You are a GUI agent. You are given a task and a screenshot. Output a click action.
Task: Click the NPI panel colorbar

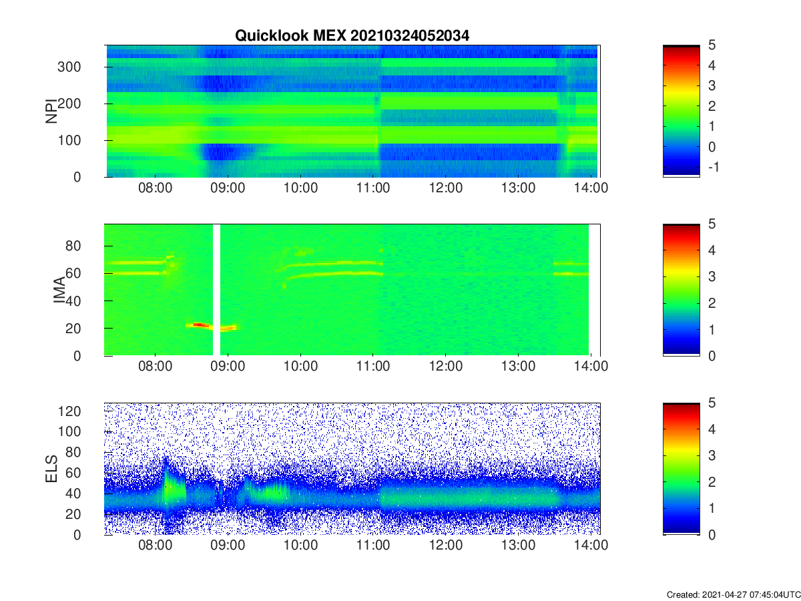pos(682,111)
